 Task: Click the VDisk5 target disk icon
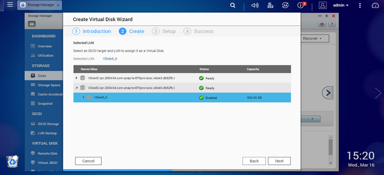83,87
